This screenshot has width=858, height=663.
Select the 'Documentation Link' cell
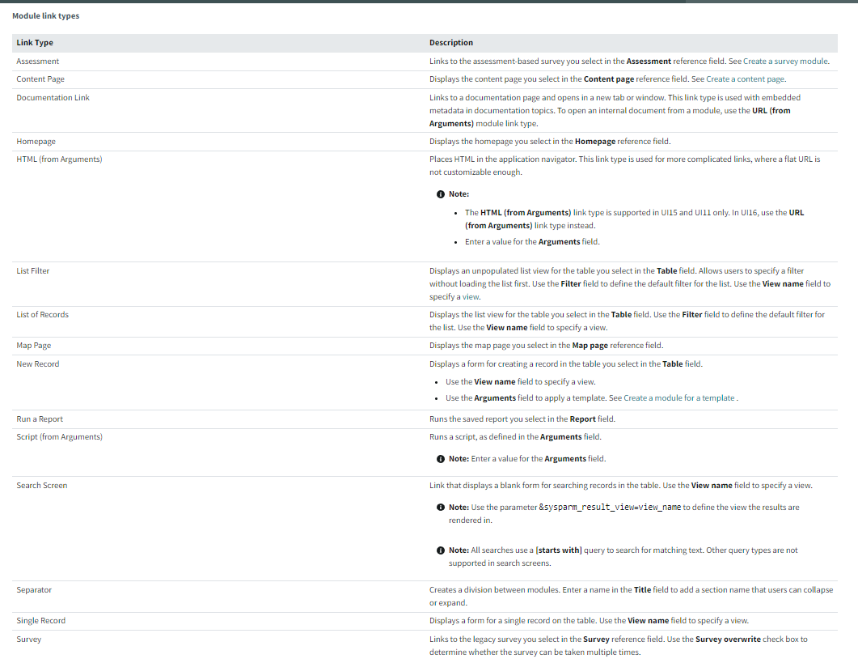53,98
